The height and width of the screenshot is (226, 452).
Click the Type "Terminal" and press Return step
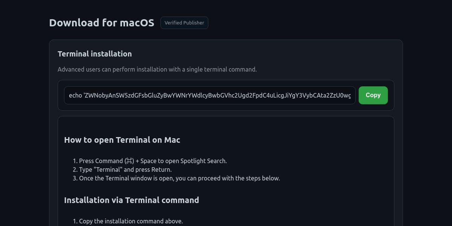tap(125, 169)
